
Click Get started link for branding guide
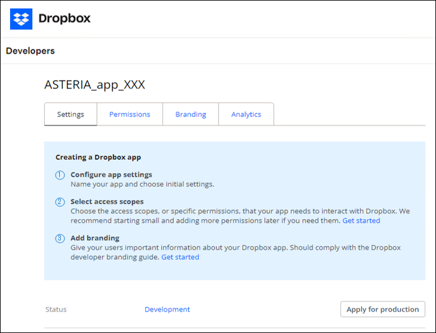(x=180, y=257)
